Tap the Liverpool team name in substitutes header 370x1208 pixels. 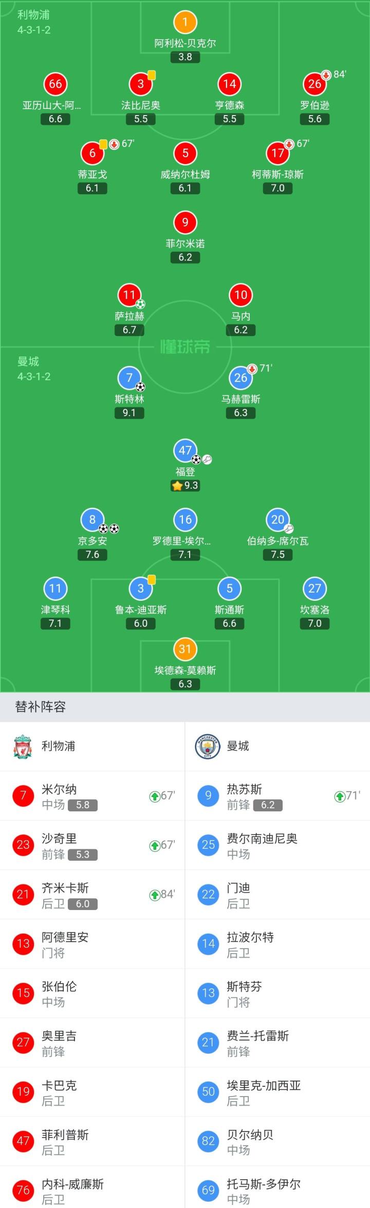pos(58,746)
